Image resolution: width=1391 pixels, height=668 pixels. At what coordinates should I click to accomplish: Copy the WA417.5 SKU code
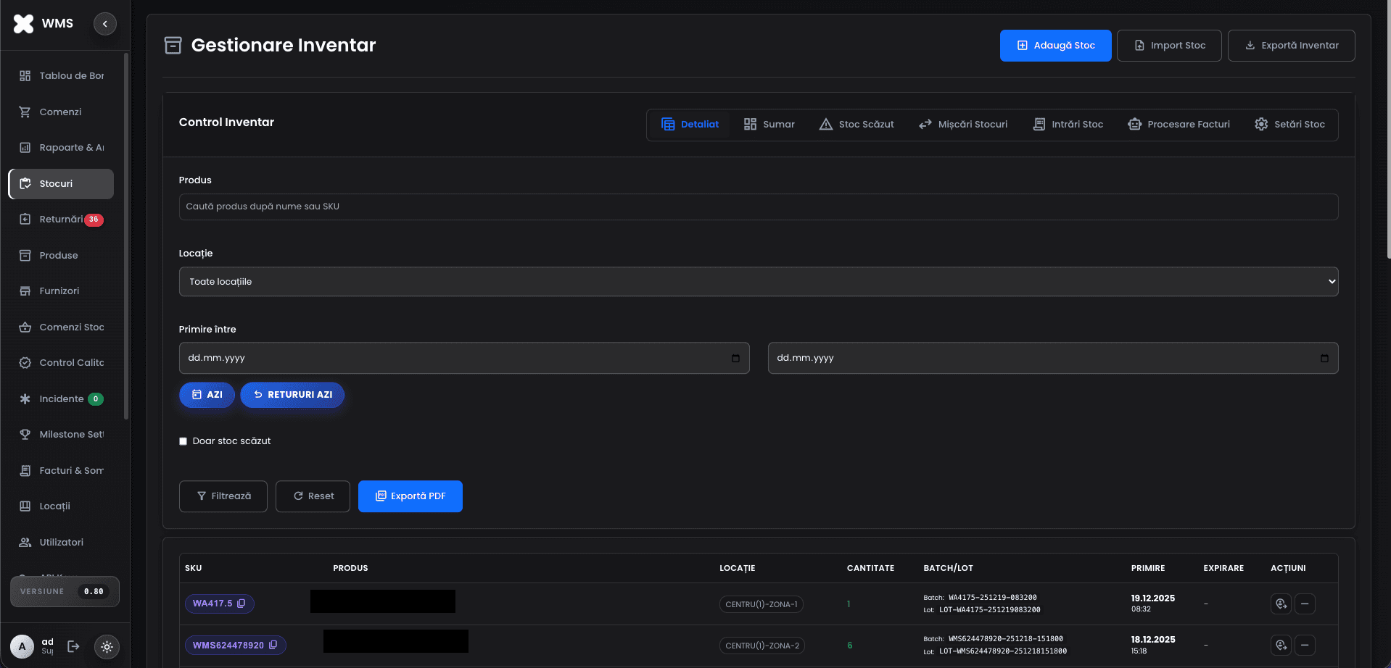pyautogui.click(x=242, y=604)
